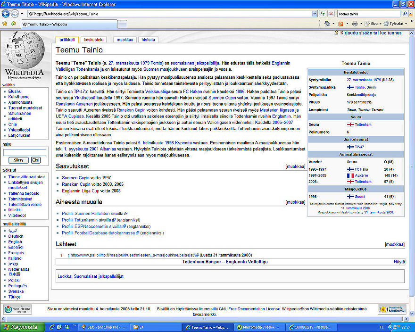
Task: Click the vertical page scrollbar
Action: click(x=412, y=166)
